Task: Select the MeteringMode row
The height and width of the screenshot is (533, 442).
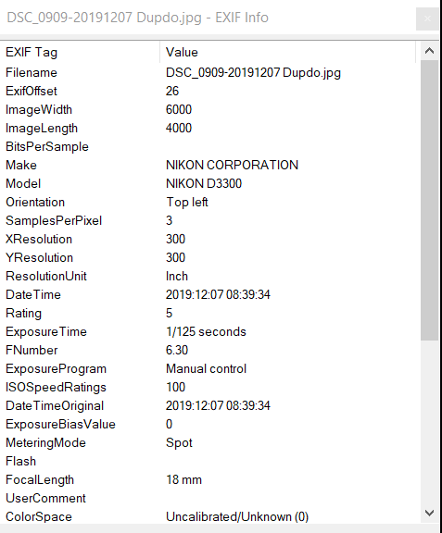Action: click(208, 442)
